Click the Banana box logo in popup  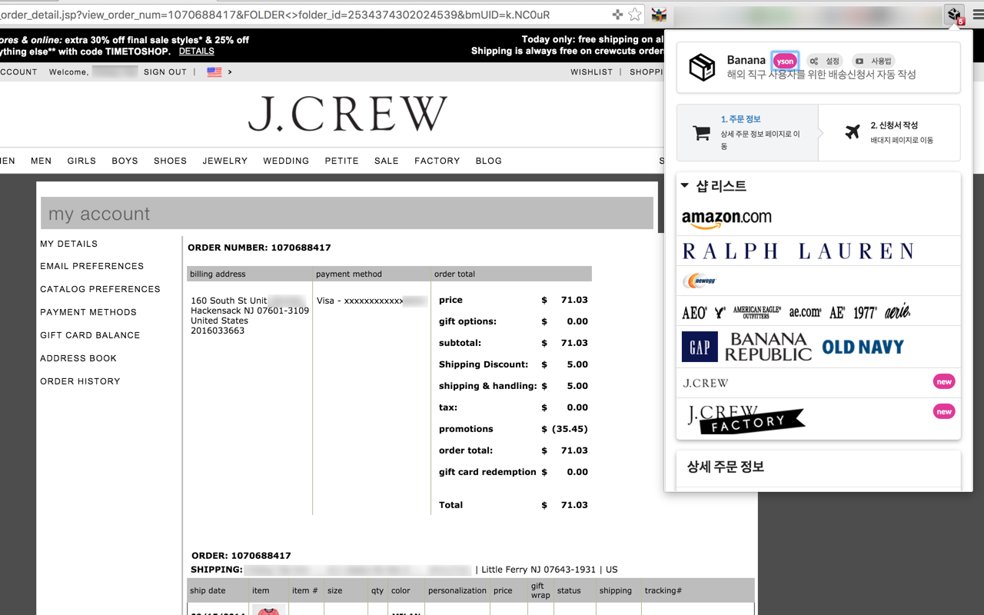point(702,67)
